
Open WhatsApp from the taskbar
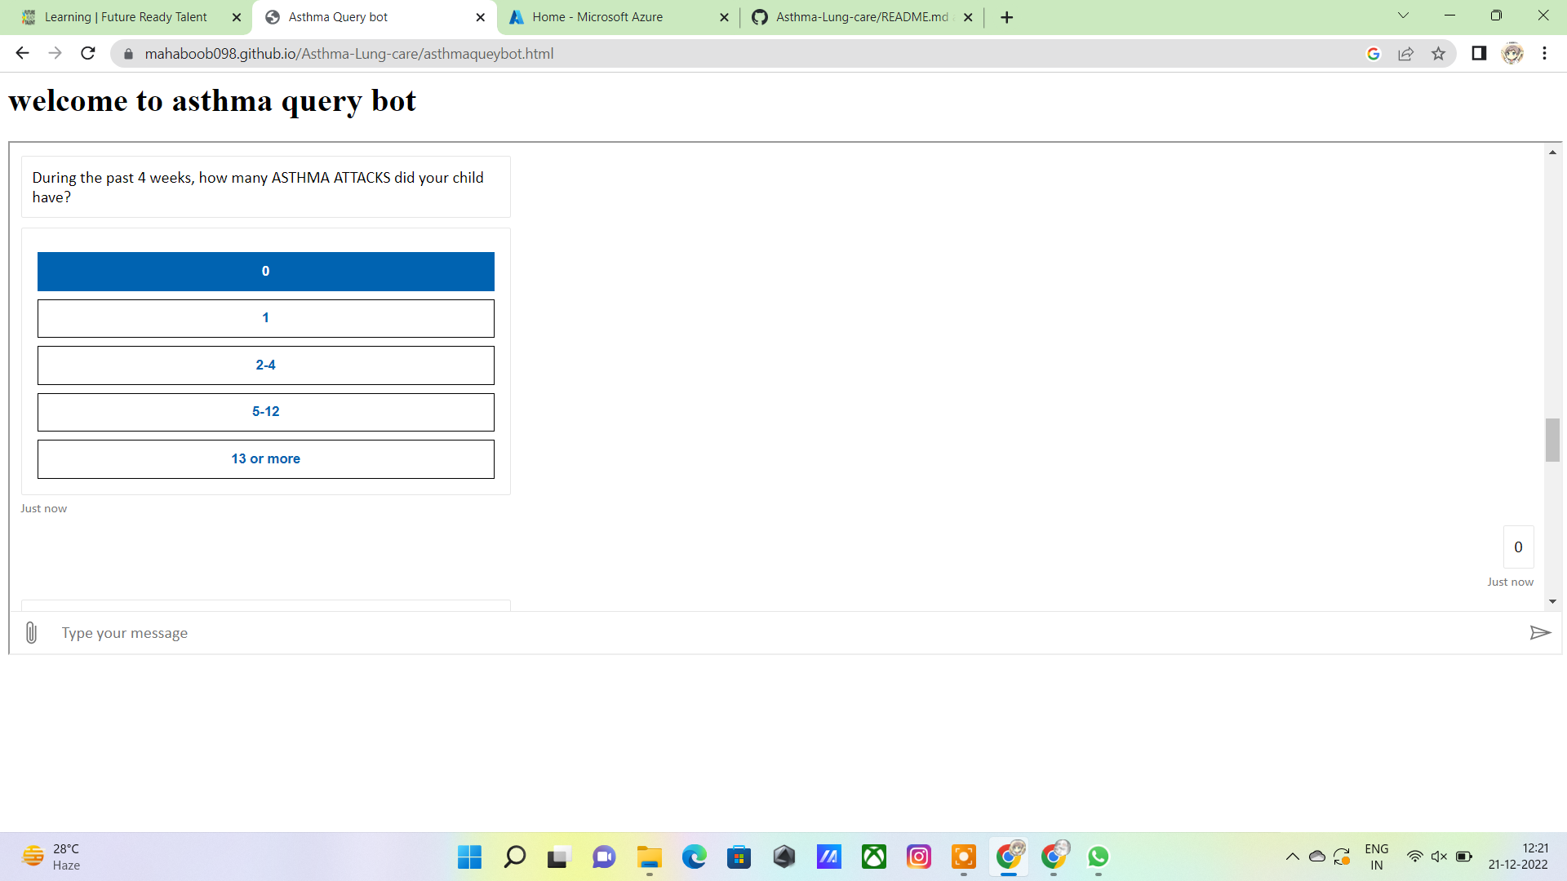coord(1098,857)
